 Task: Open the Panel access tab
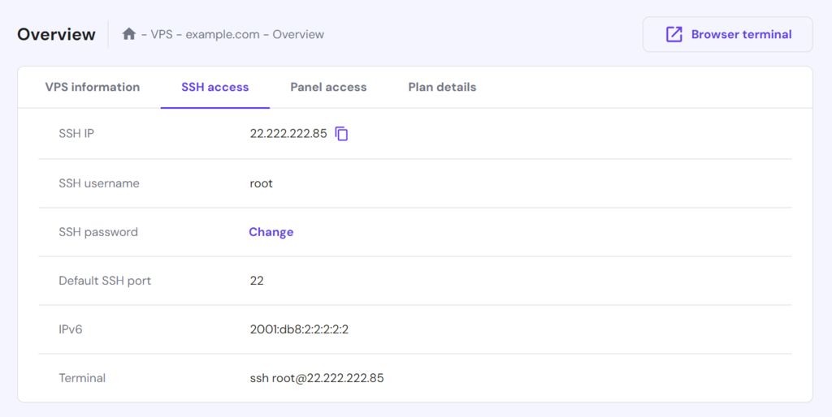coord(328,87)
